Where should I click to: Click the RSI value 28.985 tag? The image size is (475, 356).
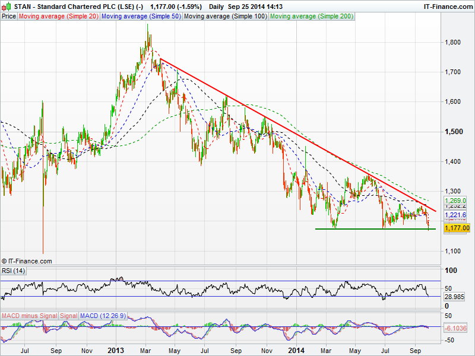pos(457,295)
